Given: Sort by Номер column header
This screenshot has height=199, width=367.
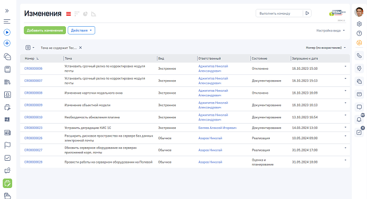Looking at the screenshot, I should coord(29,58).
